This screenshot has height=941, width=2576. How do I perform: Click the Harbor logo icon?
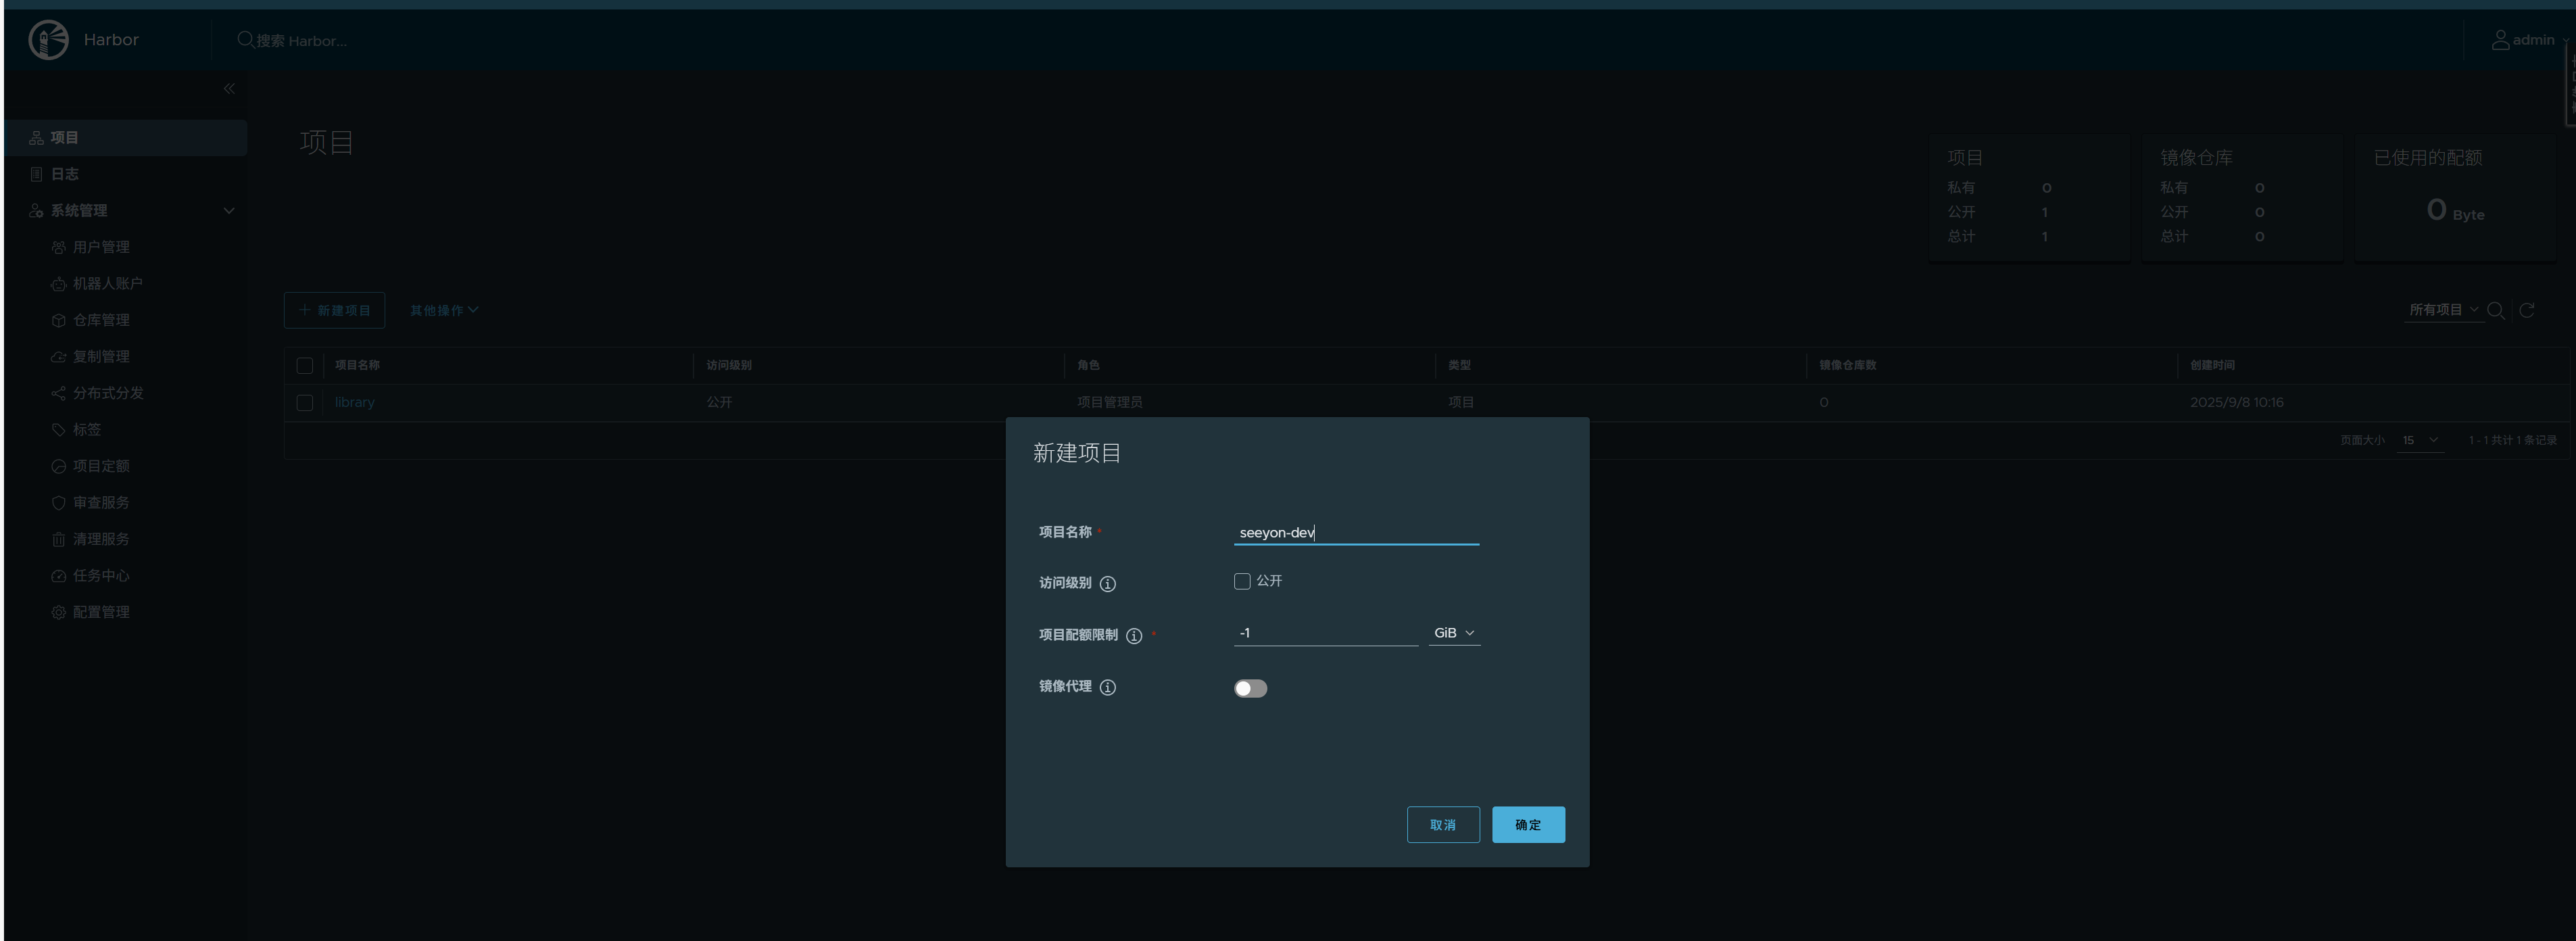click(48, 40)
